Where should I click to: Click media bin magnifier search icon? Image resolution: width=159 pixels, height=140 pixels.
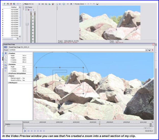pyautogui.click(x=14, y=4)
